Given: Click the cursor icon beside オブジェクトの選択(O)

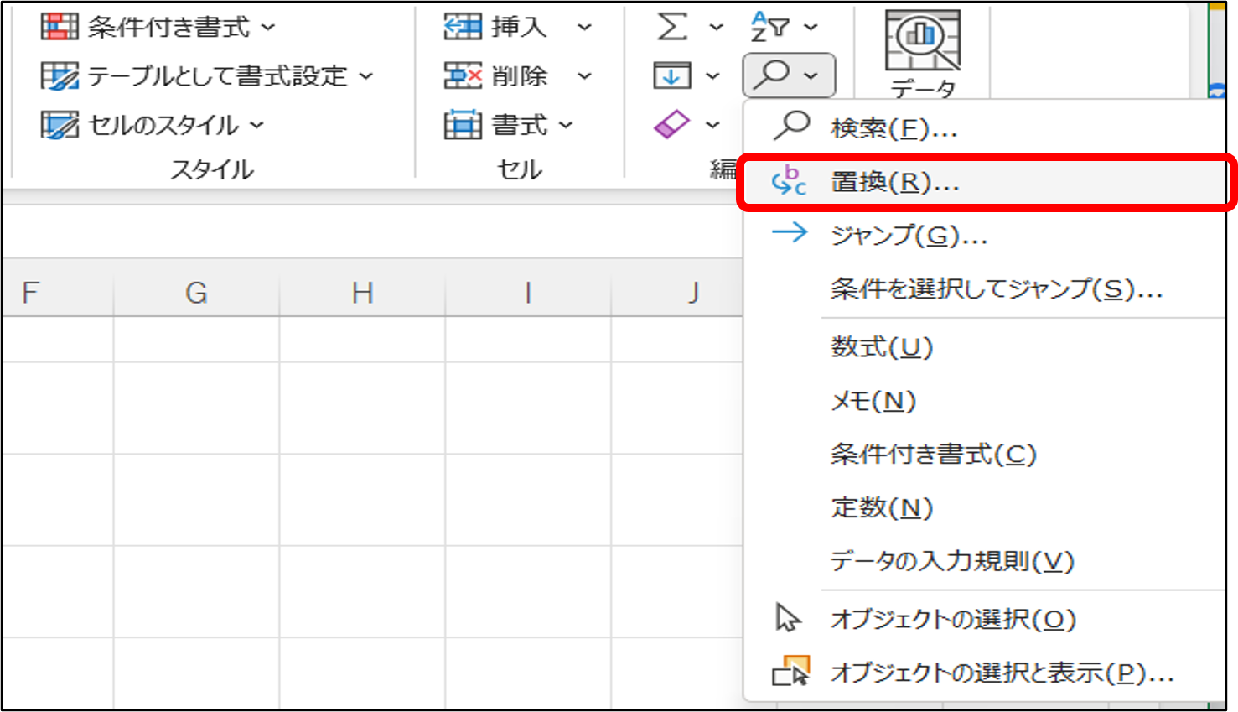Looking at the screenshot, I should (788, 618).
